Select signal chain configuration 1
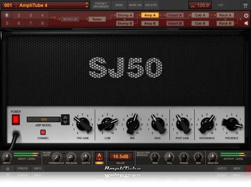This screenshot has width=251, height=187. click(7, 15)
